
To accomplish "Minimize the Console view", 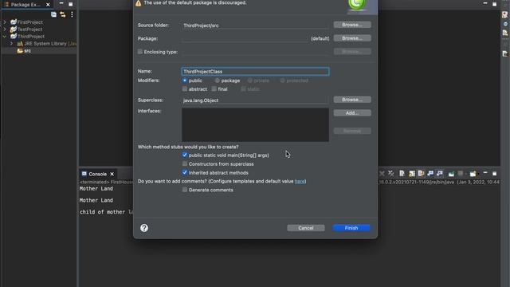I will [x=485, y=173].
